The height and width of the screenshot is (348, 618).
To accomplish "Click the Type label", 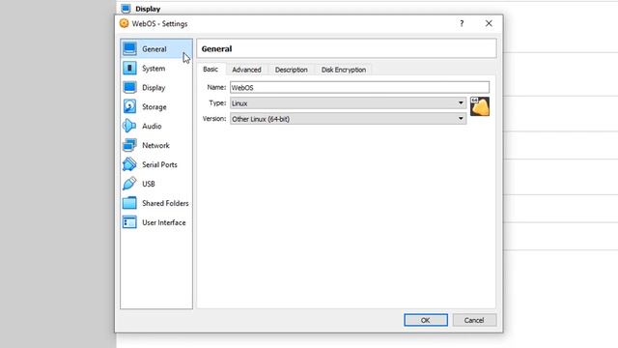I will tap(217, 103).
